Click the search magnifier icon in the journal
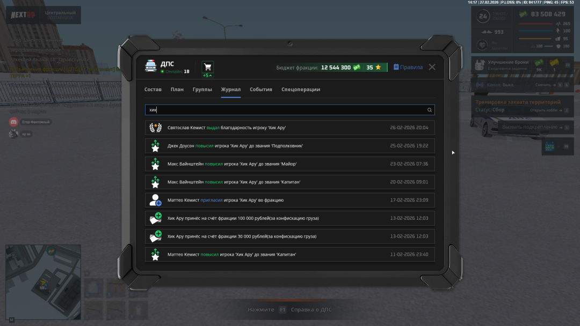This screenshot has width=580, height=326. click(x=429, y=110)
